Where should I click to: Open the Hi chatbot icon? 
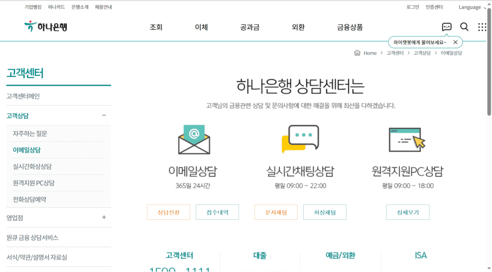[x=446, y=27]
